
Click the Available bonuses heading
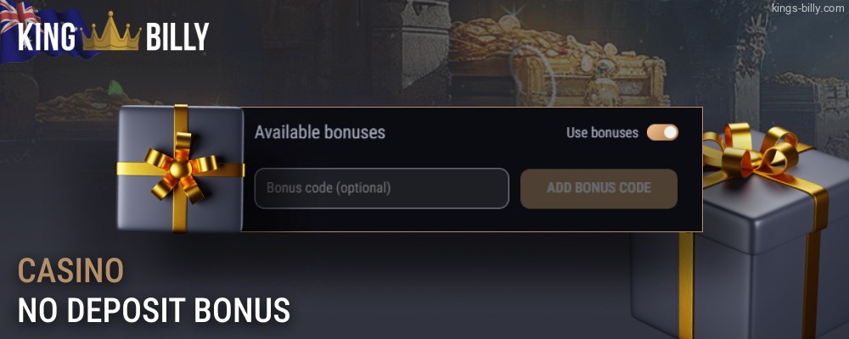[x=320, y=132]
